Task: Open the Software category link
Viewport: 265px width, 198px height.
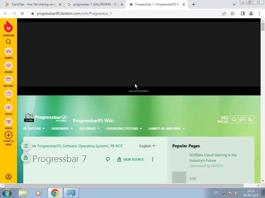Action: click(x=69, y=146)
